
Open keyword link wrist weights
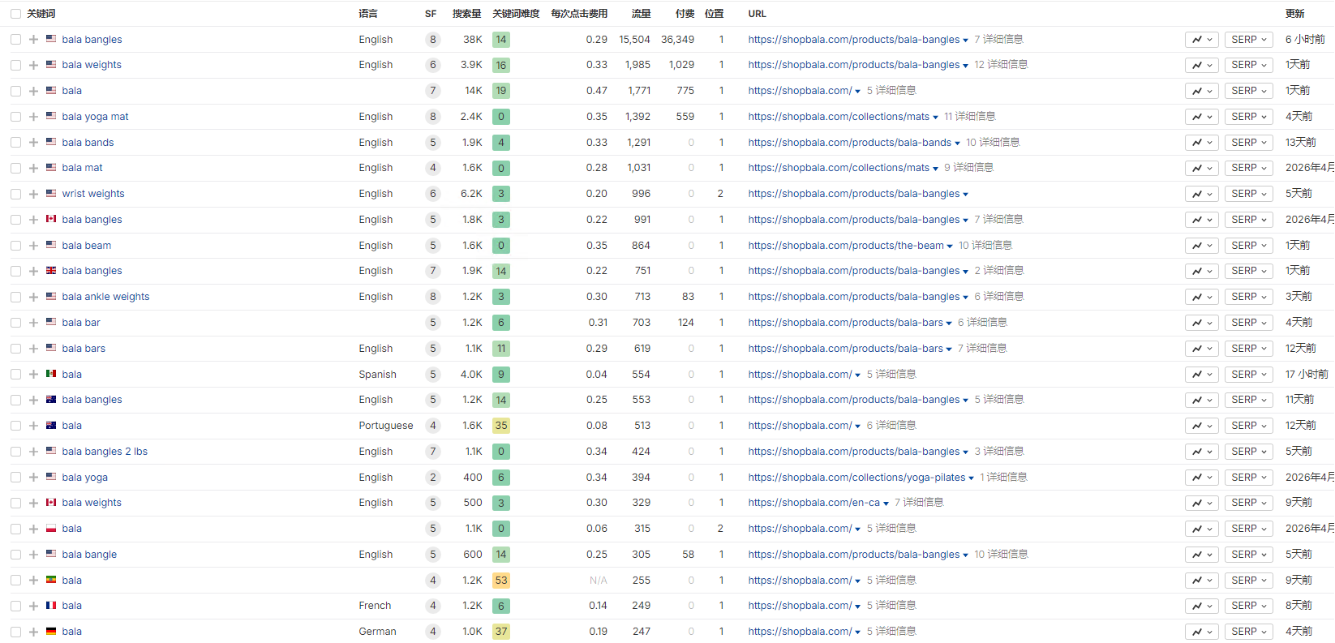[93, 194]
